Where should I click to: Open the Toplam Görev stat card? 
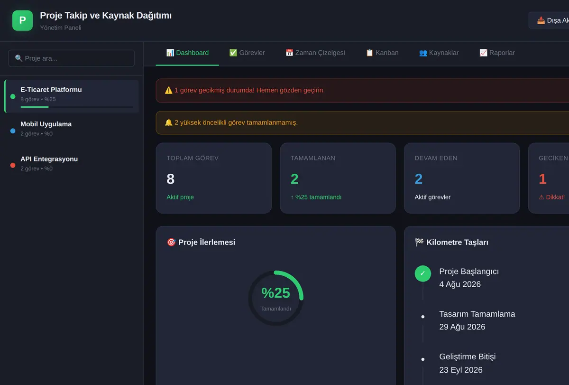coord(214,178)
